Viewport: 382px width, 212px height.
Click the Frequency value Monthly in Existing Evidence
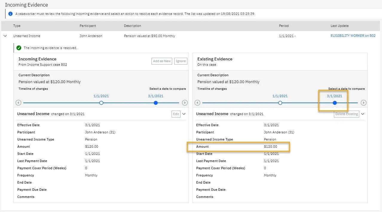[x=270, y=175]
